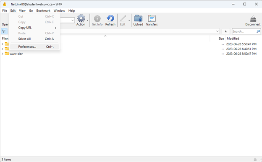This screenshot has height=162, width=262.
Task: Expand the first folder in the list
Action: coord(3,44)
